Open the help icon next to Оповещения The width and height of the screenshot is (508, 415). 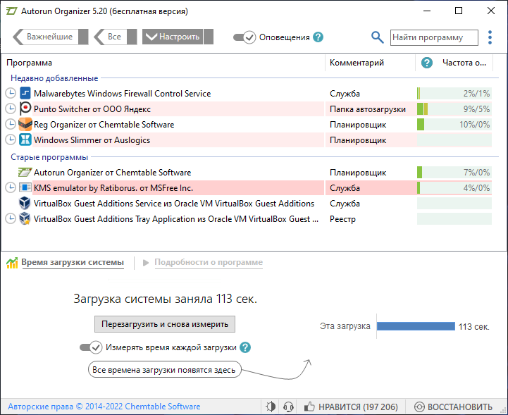click(x=318, y=37)
